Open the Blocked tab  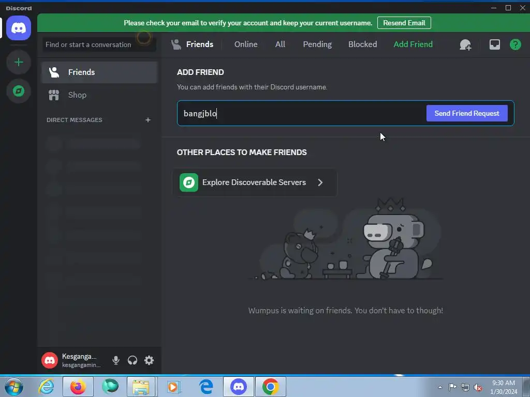click(x=362, y=44)
